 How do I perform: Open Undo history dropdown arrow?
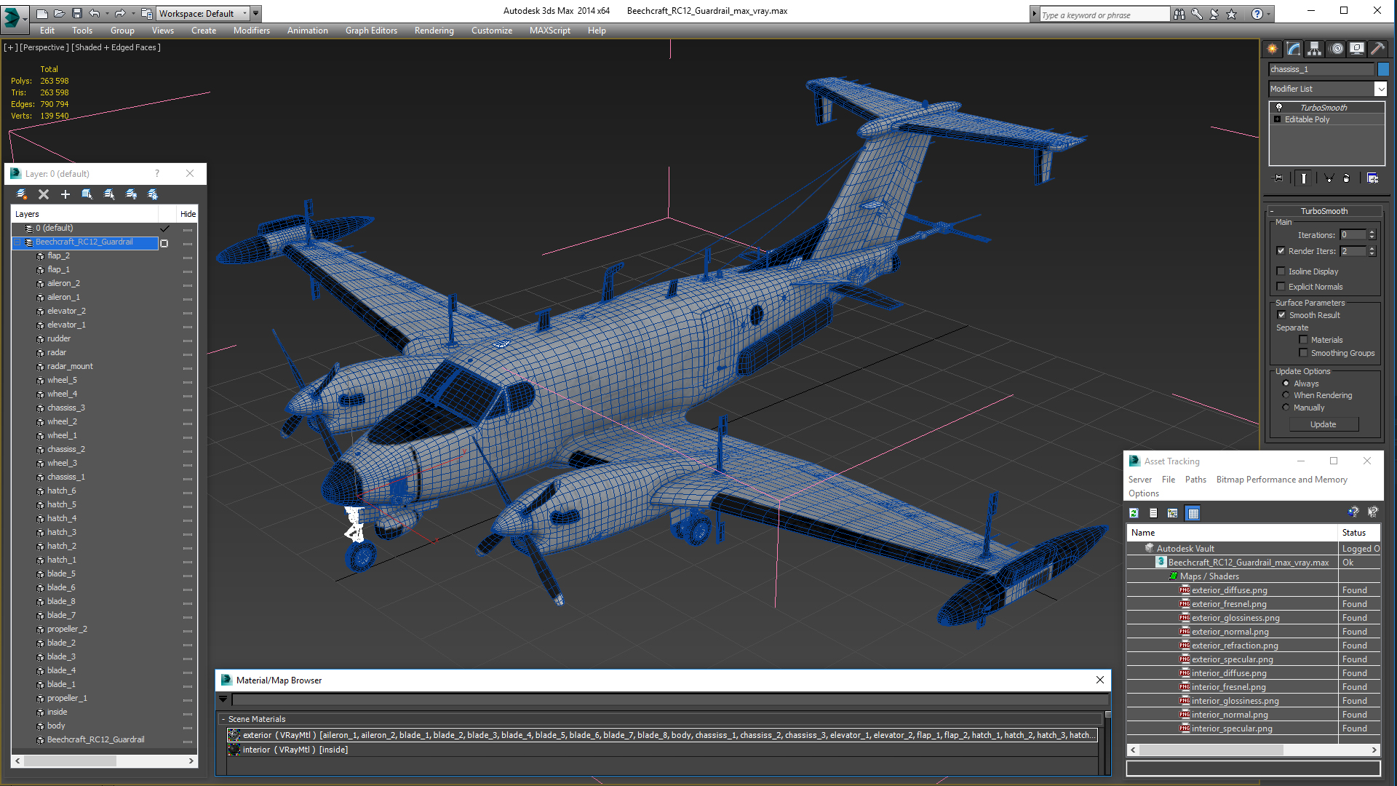pyautogui.click(x=106, y=13)
